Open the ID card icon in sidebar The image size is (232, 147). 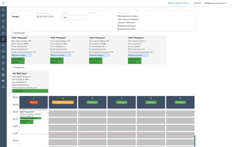click(3, 69)
